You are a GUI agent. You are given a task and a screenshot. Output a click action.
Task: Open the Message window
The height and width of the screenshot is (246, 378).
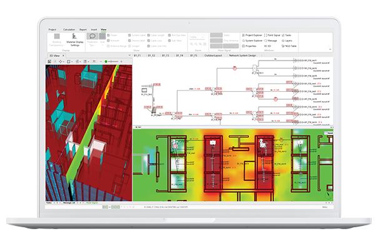point(270,41)
